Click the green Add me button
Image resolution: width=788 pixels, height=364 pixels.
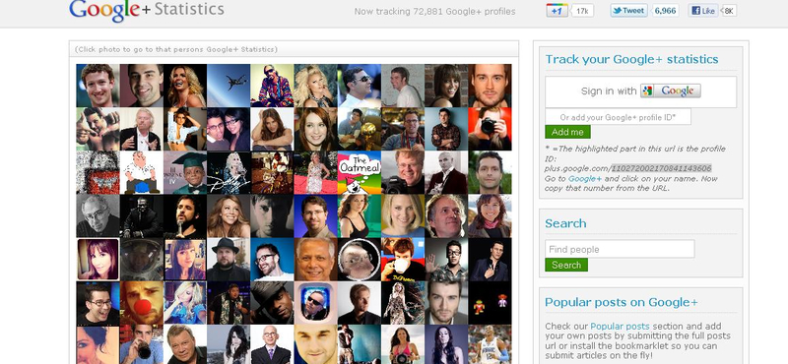567,132
